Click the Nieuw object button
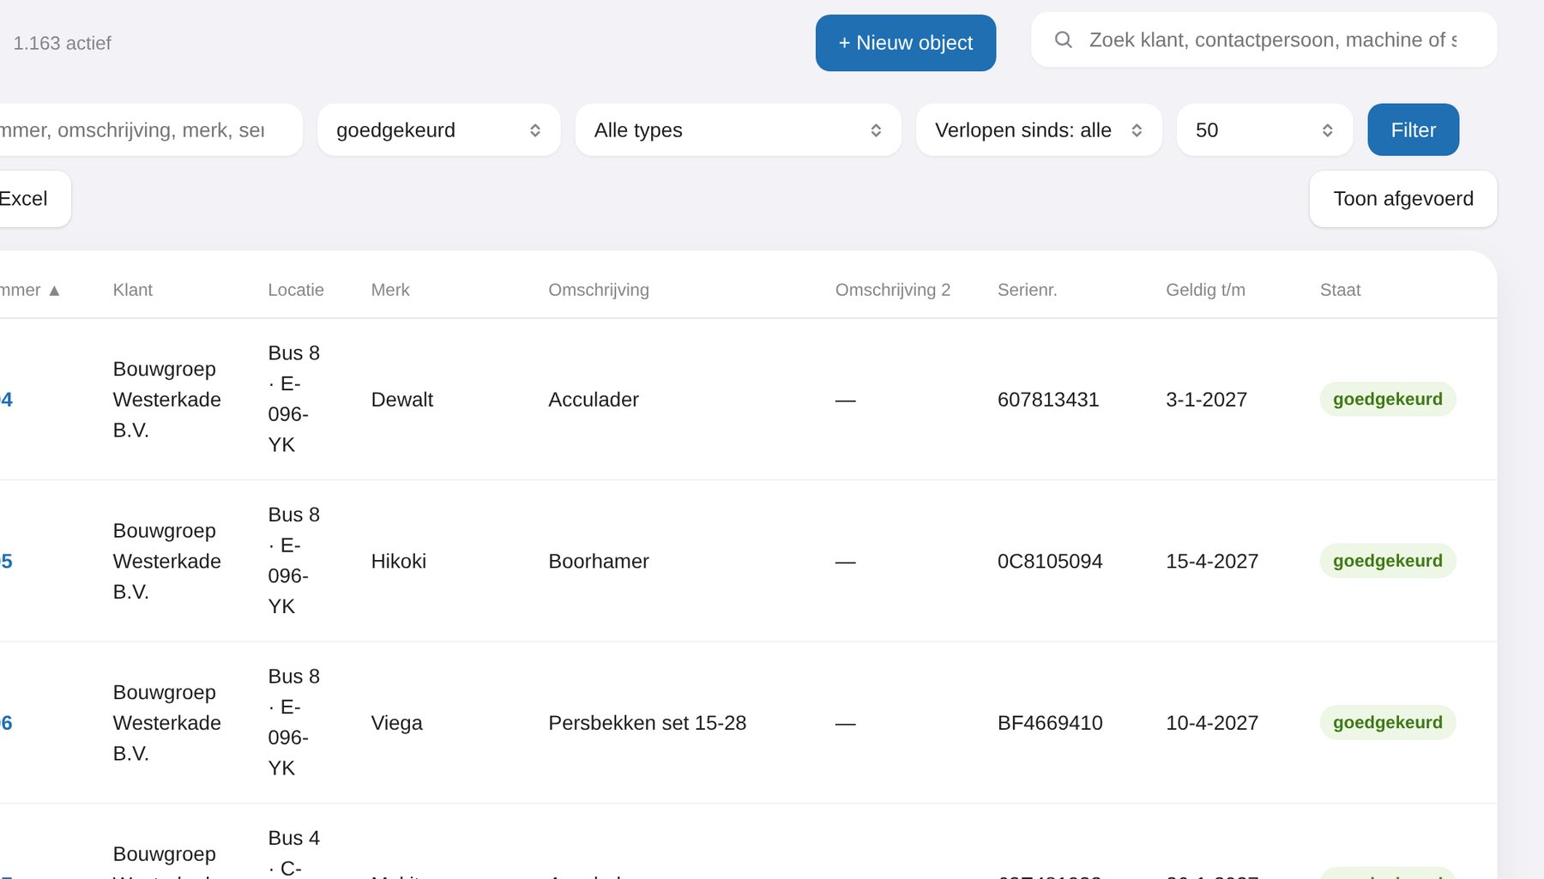The height and width of the screenshot is (879, 1544). tap(906, 43)
